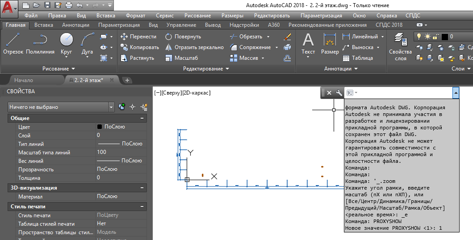This screenshot has width=473, height=240.
Task: Expand the Рисование panel dropdown
Action: [59, 69]
